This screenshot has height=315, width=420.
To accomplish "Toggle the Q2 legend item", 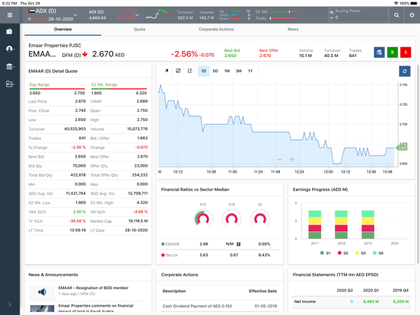I will coord(343,253).
